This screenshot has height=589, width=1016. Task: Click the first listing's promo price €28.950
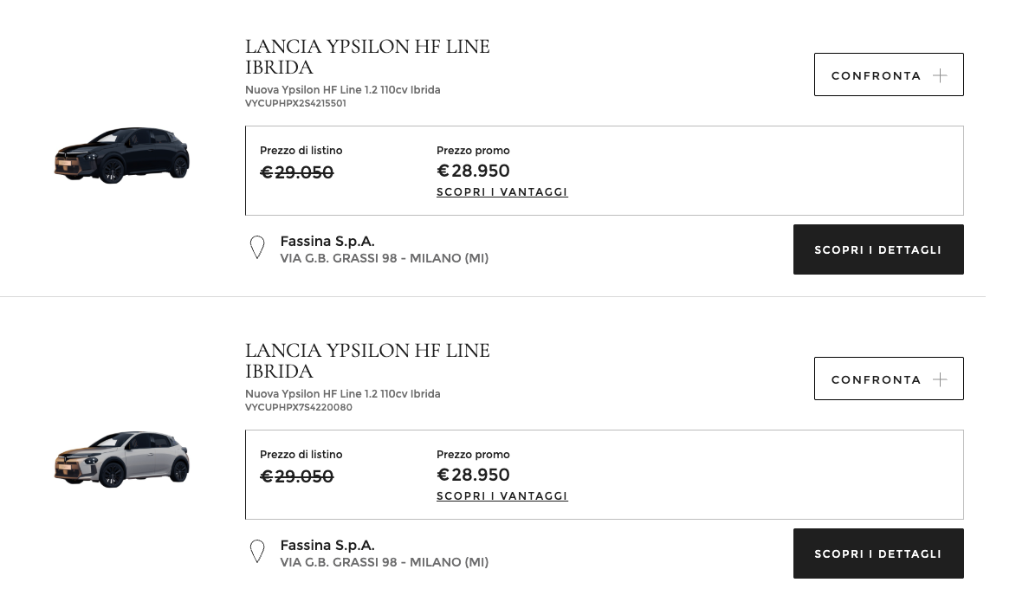(473, 171)
